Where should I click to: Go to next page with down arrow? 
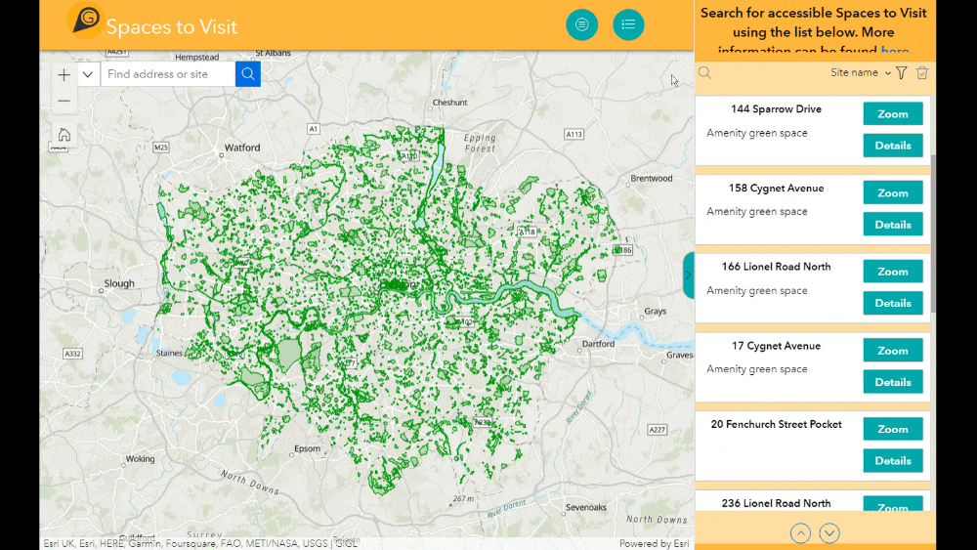829,533
